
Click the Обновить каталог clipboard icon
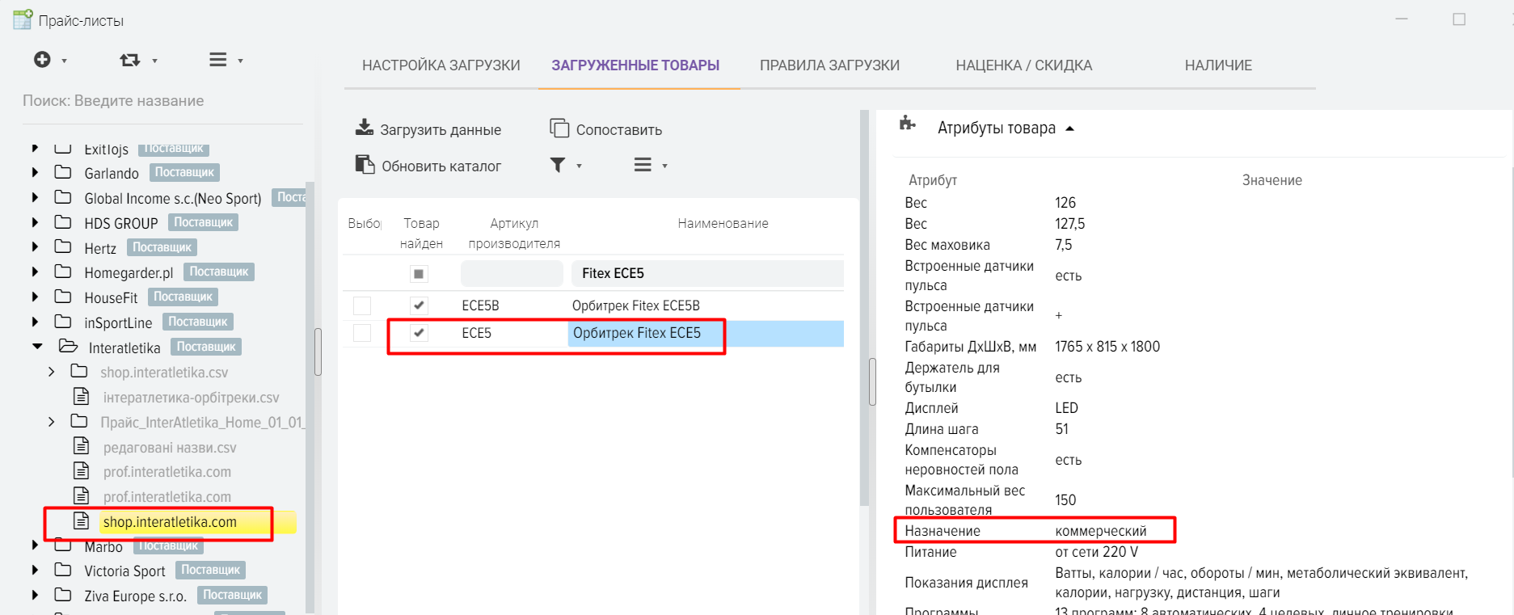pyautogui.click(x=365, y=165)
